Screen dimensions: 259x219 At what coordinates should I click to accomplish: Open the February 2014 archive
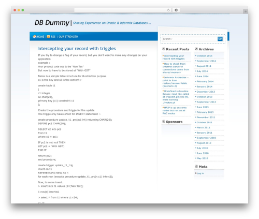click(205, 81)
